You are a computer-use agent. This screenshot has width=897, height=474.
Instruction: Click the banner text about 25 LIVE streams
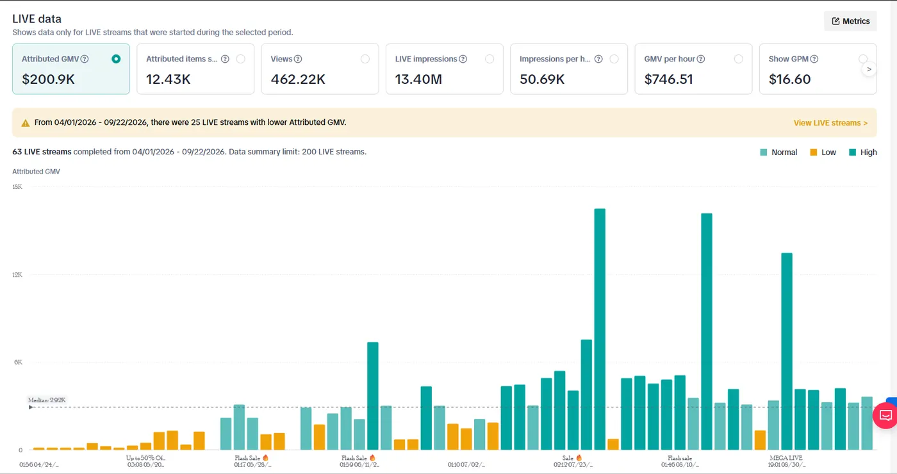coord(190,122)
